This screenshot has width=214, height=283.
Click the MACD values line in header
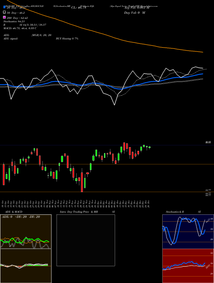tap(20, 28)
